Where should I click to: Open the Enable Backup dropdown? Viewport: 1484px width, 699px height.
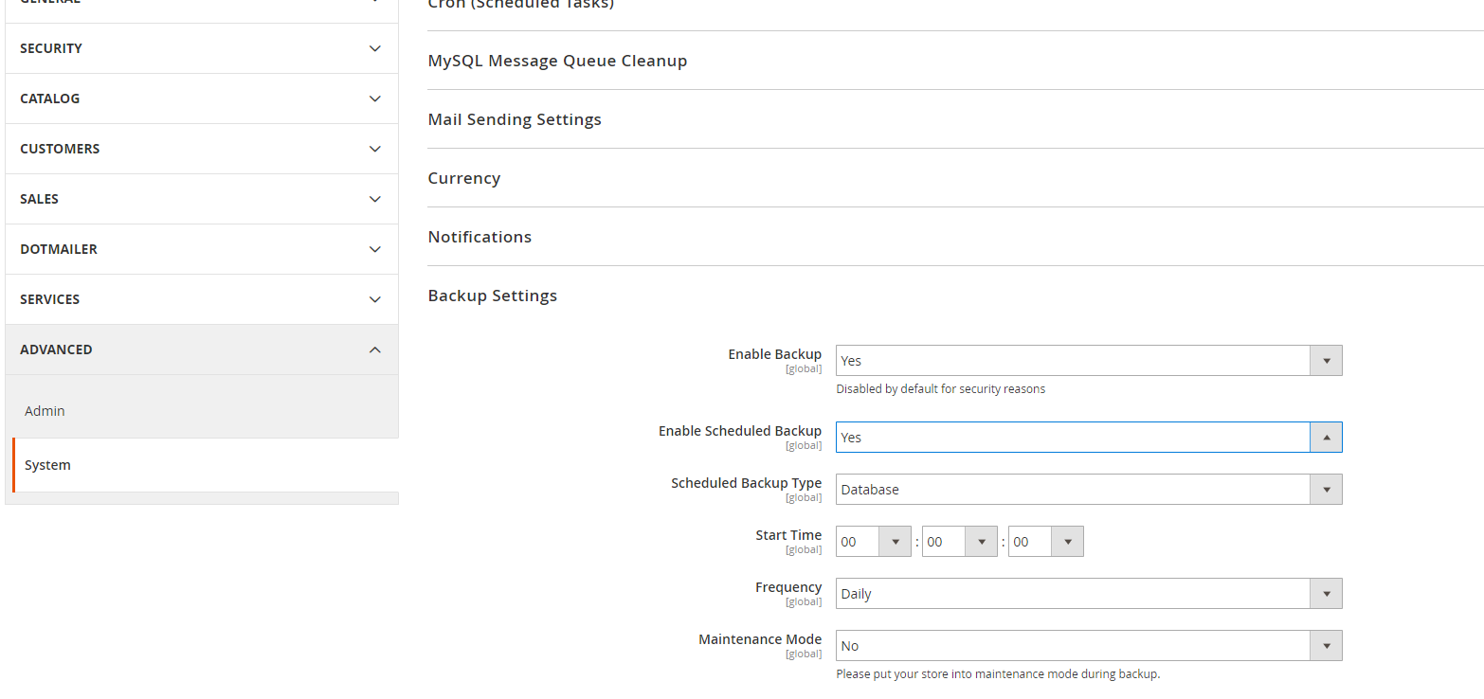coord(1089,361)
